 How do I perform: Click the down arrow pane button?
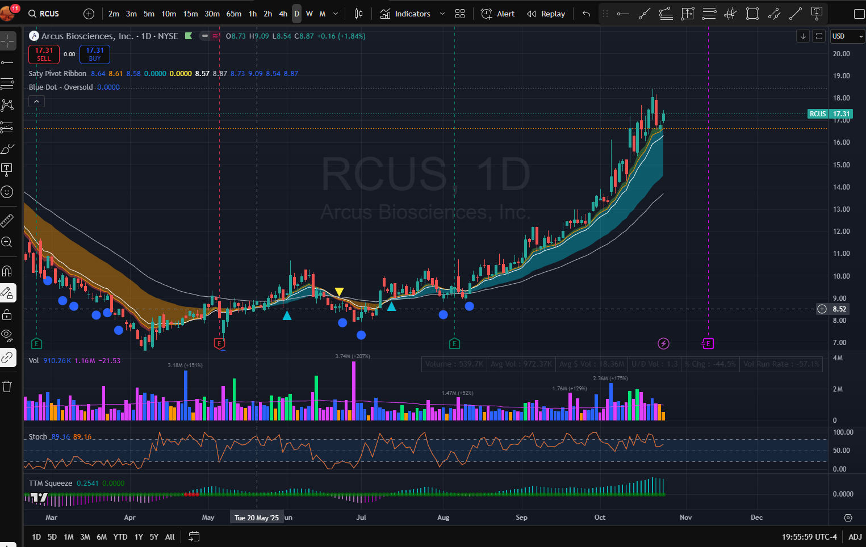pyautogui.click(x=803, y=36)
